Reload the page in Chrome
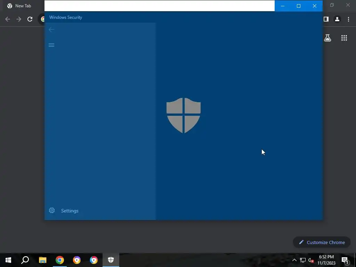 30,19
